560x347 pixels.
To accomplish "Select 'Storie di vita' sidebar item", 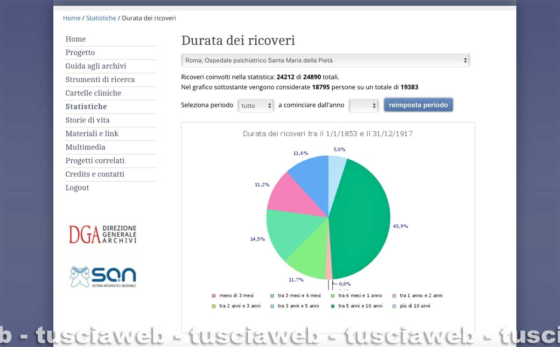I will click(x=87, y=120).
